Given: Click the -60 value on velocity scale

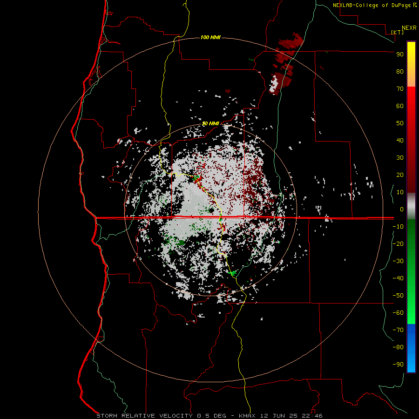Looking at the screenshot, I should 398,313.
